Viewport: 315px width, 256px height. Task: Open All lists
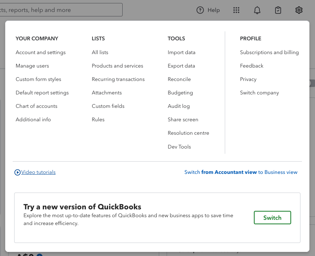(100, 52)
